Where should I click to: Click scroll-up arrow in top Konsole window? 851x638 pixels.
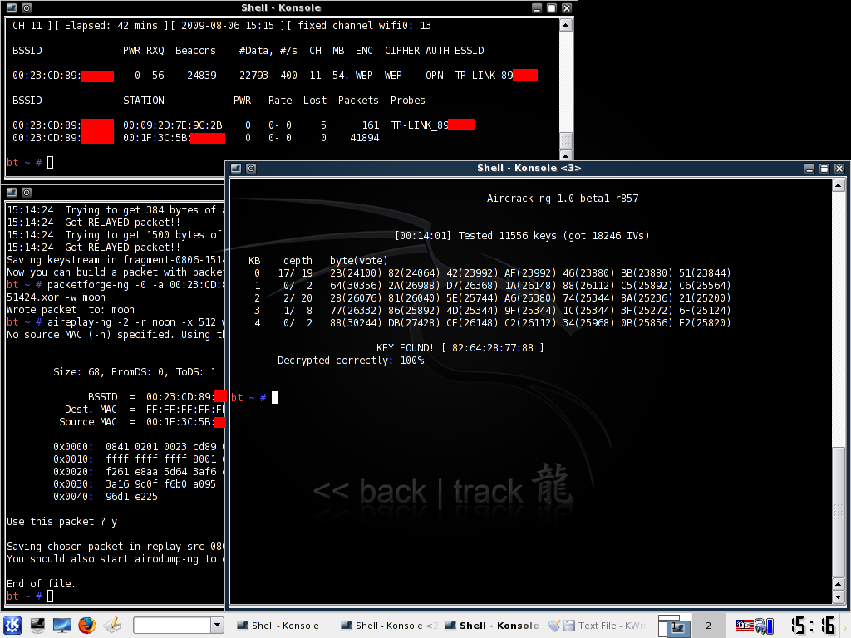[565, 26]
